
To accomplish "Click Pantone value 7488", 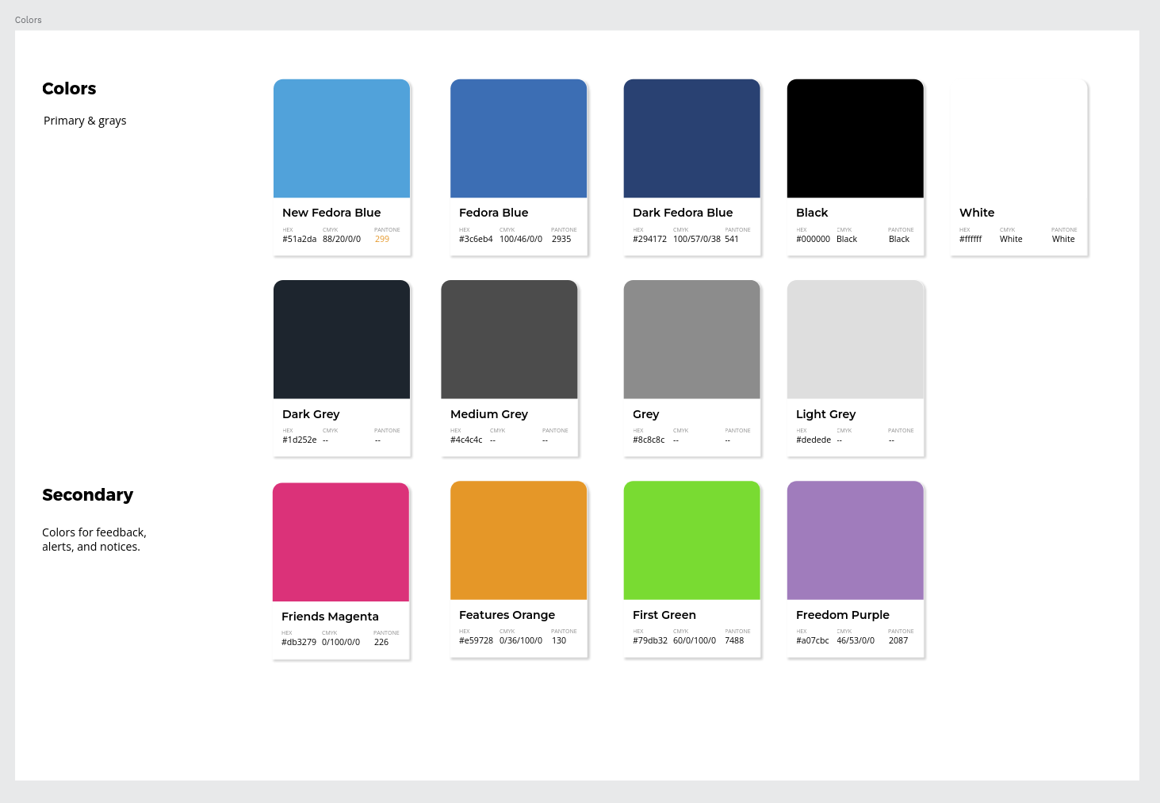I will pos(734,640).
